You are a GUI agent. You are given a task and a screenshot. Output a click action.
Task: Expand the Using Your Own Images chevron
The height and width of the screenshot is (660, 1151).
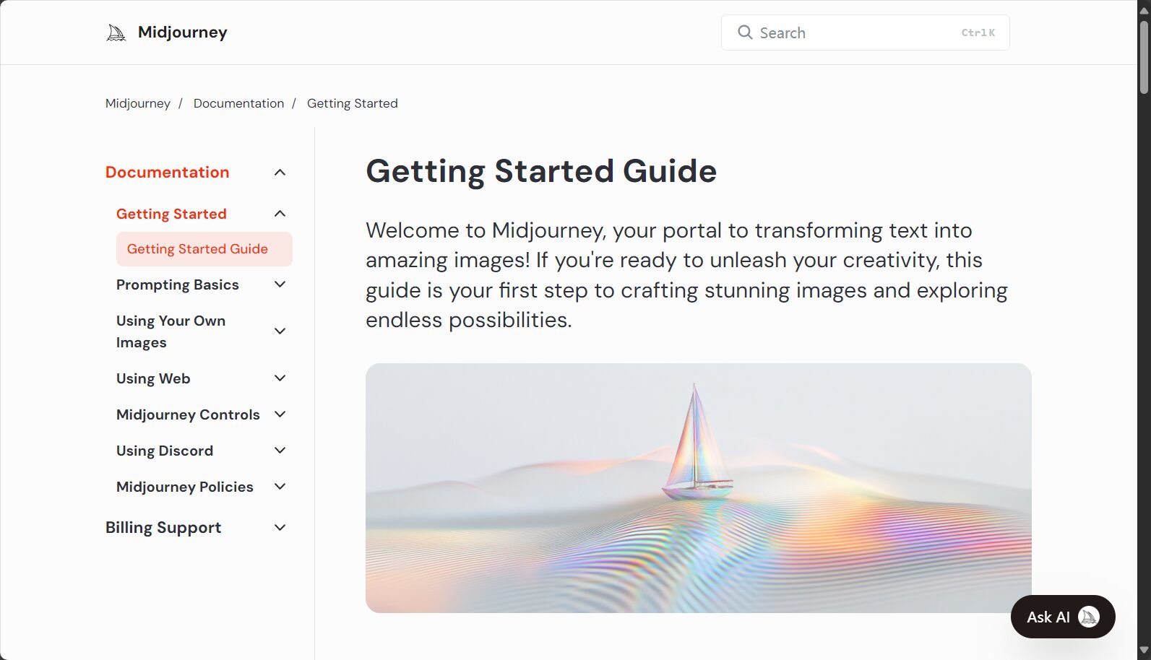(280, 331)
